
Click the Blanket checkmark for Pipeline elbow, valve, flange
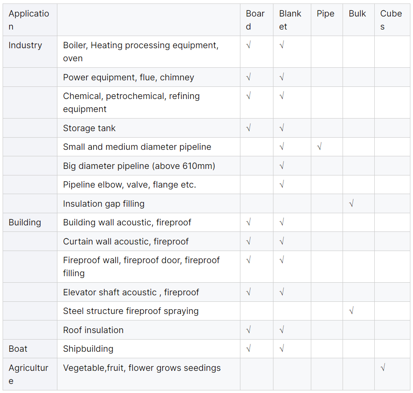(x=282, y=185)
